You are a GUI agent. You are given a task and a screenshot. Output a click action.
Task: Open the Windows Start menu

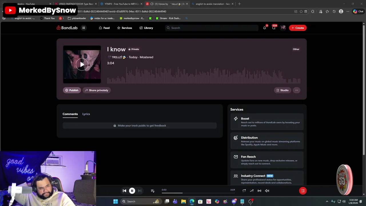coord(116,201)
